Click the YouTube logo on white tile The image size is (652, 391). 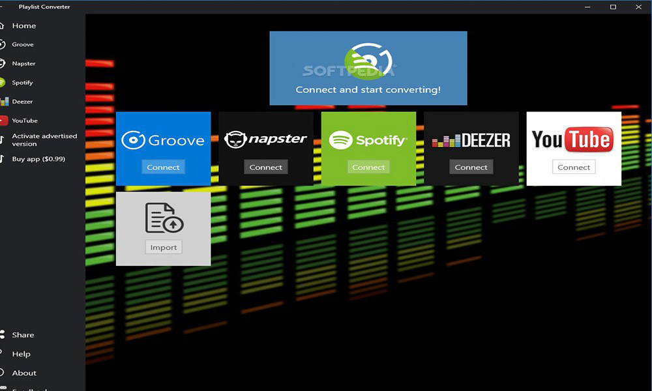573,139
